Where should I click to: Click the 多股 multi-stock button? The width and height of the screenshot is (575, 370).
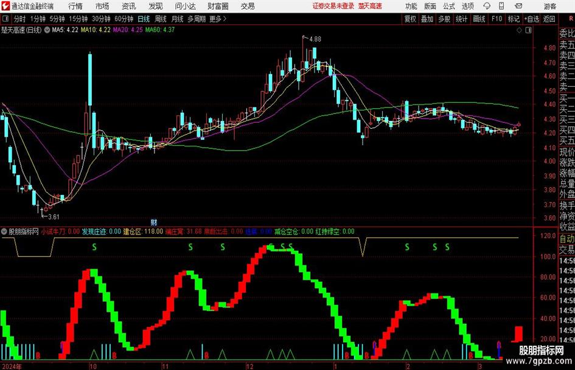tap(444, 19)
